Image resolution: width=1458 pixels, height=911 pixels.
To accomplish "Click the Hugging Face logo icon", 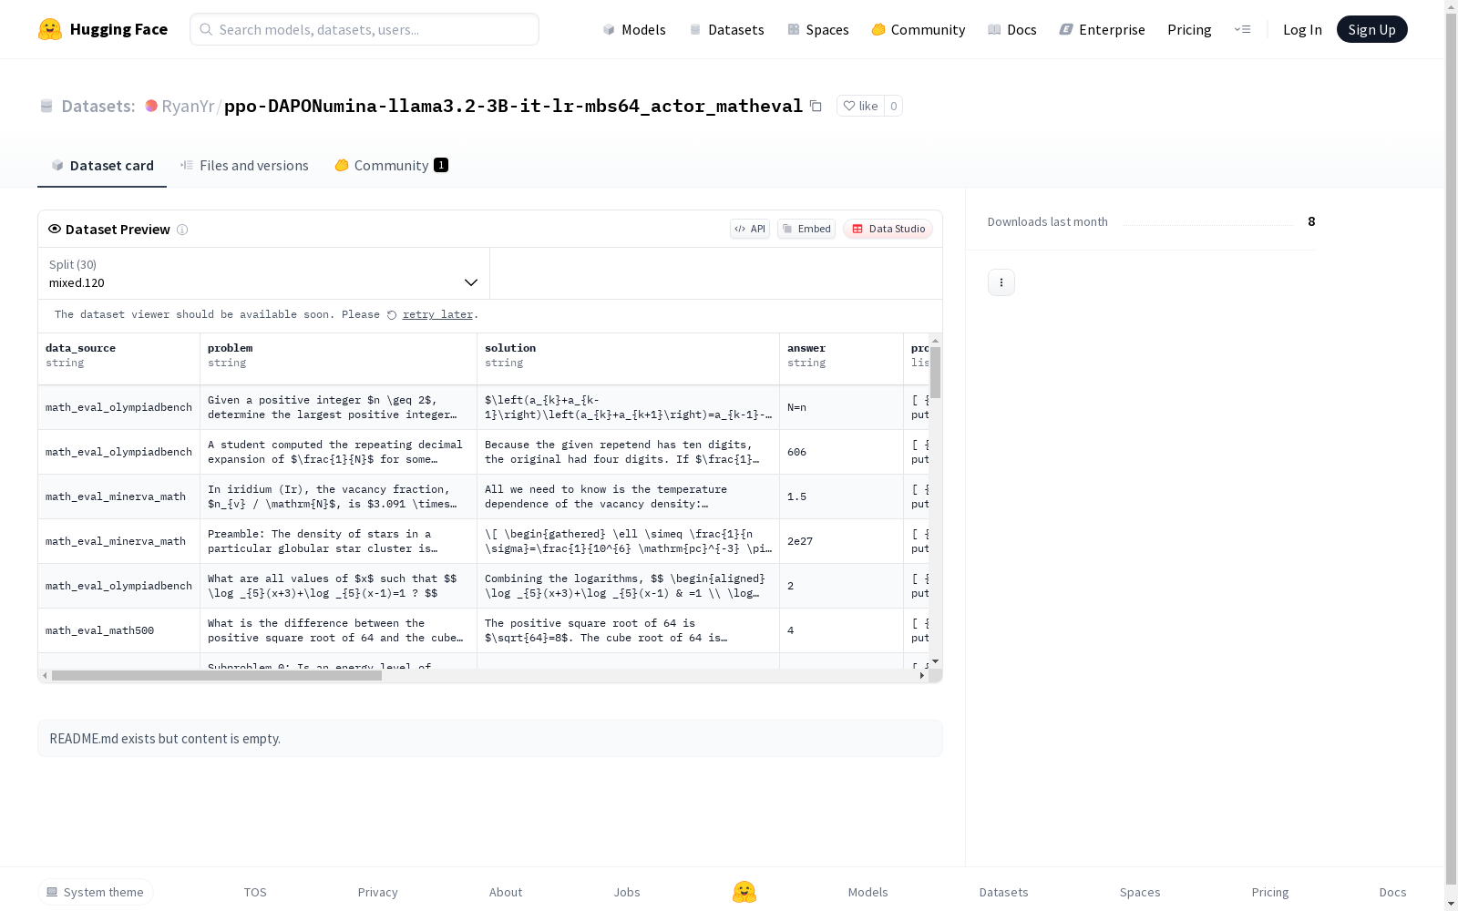I will coord(50,29).
